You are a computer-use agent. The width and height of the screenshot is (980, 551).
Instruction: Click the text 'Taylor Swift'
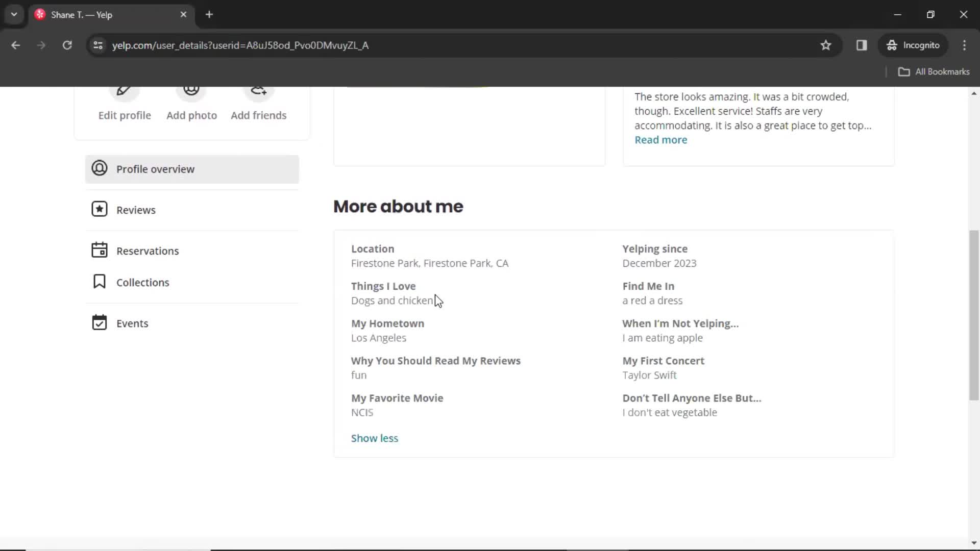tap(649, 375)
